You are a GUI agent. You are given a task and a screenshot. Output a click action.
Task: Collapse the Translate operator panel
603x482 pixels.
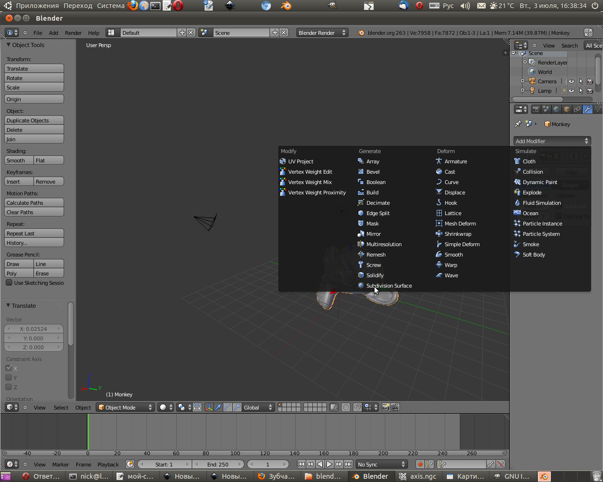8,305
